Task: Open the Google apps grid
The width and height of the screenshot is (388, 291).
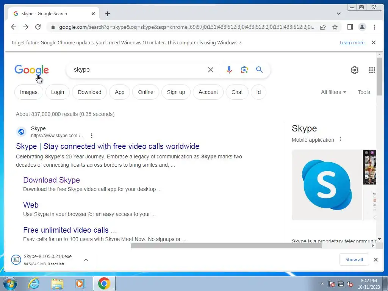Action: 372,70
